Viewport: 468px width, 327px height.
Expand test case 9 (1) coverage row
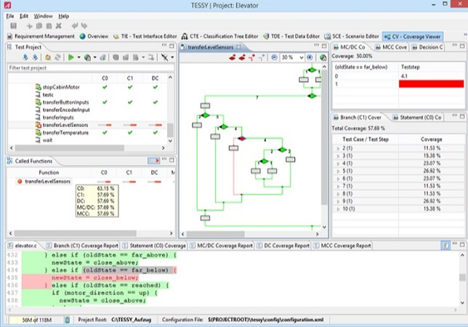[x=338, y=201]
